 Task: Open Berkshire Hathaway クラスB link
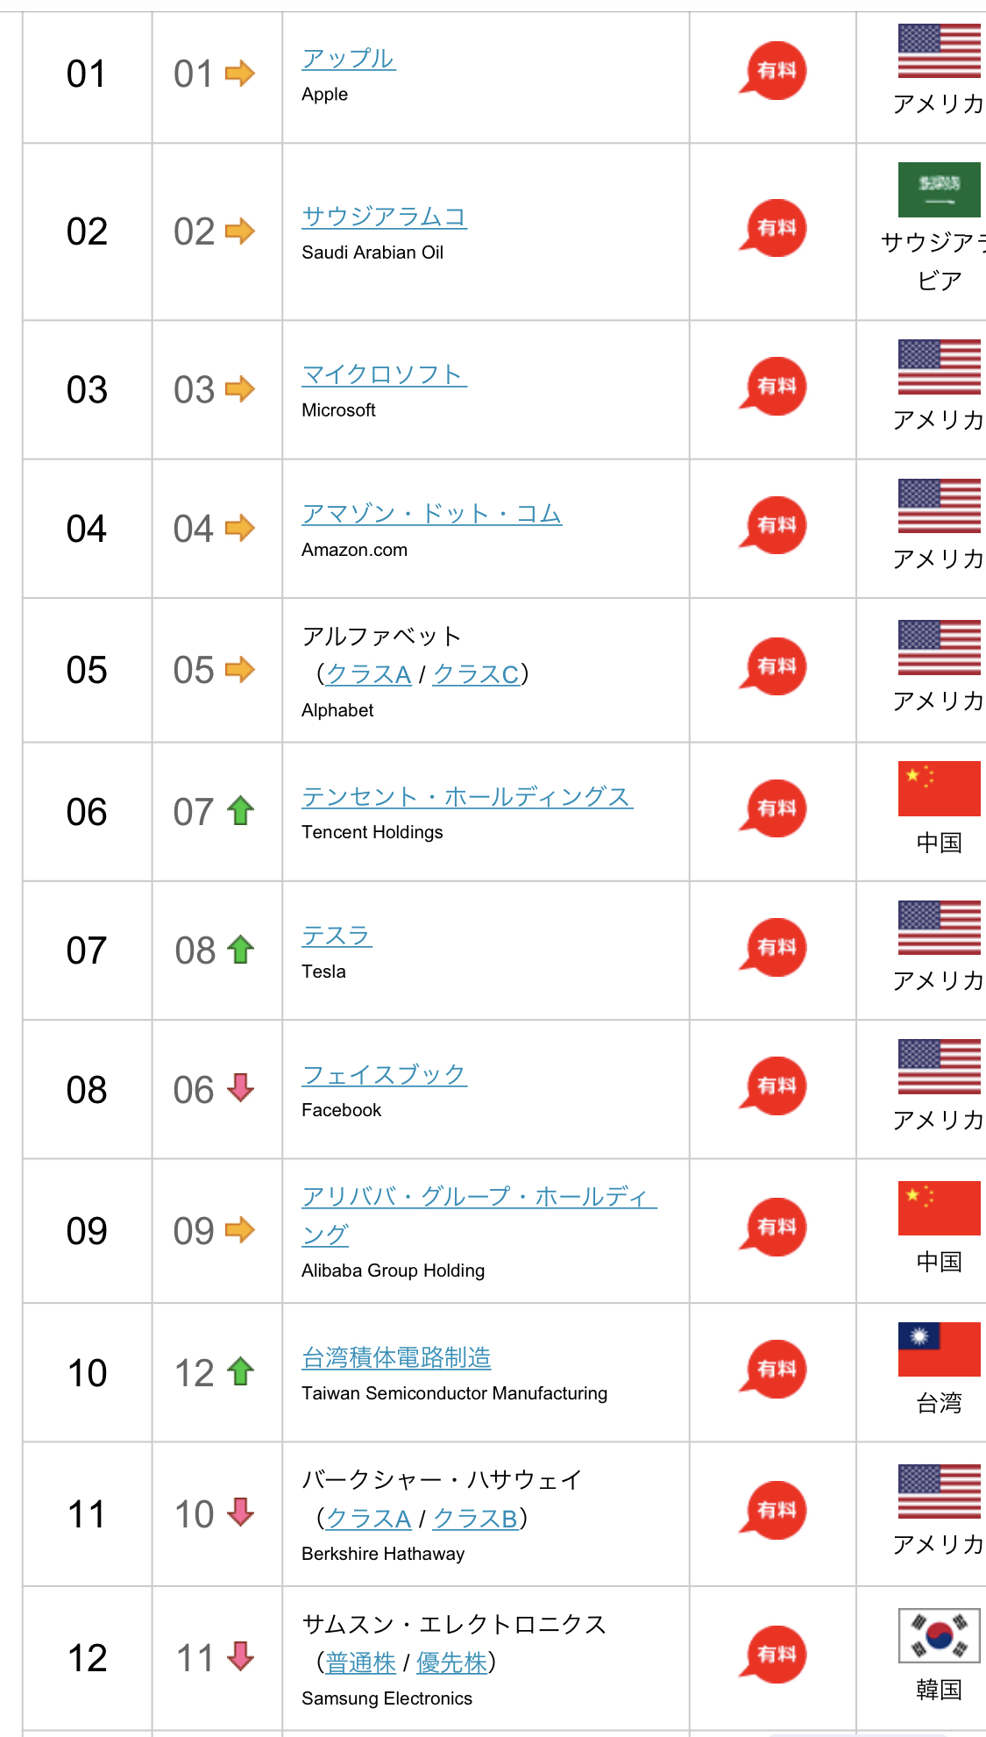[x=475, y=1519]
